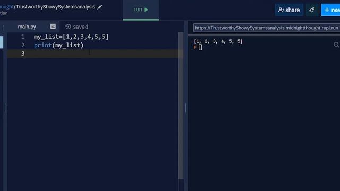Click the three-dots file menu
This screenshot has width=340, height=191.
click(3, 28)
